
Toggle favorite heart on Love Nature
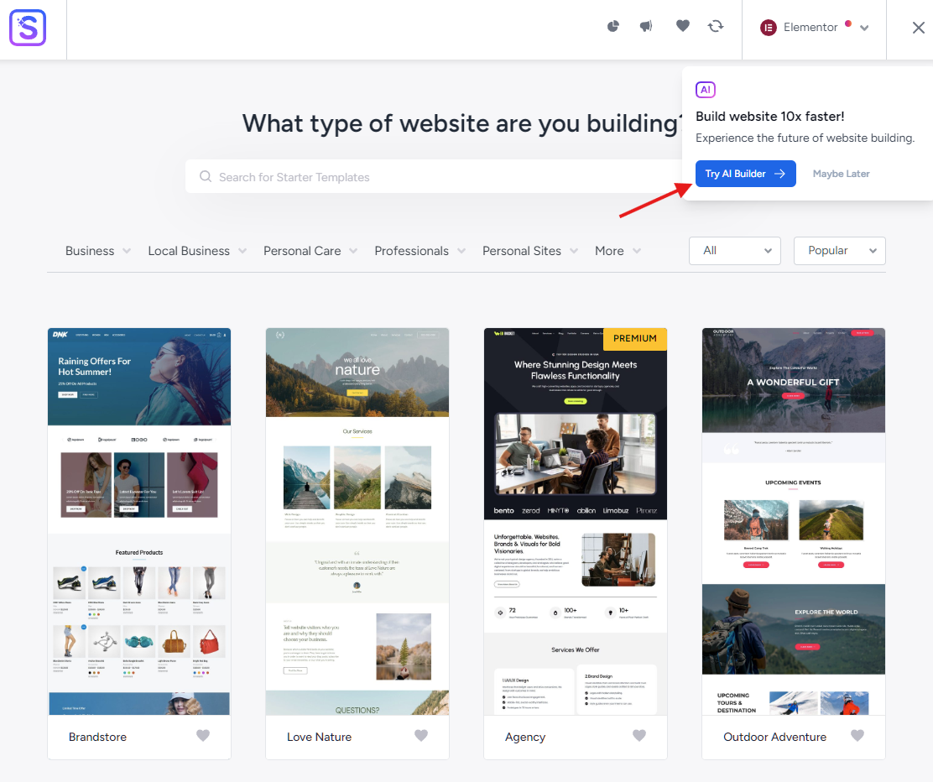[x=421, y=736]
